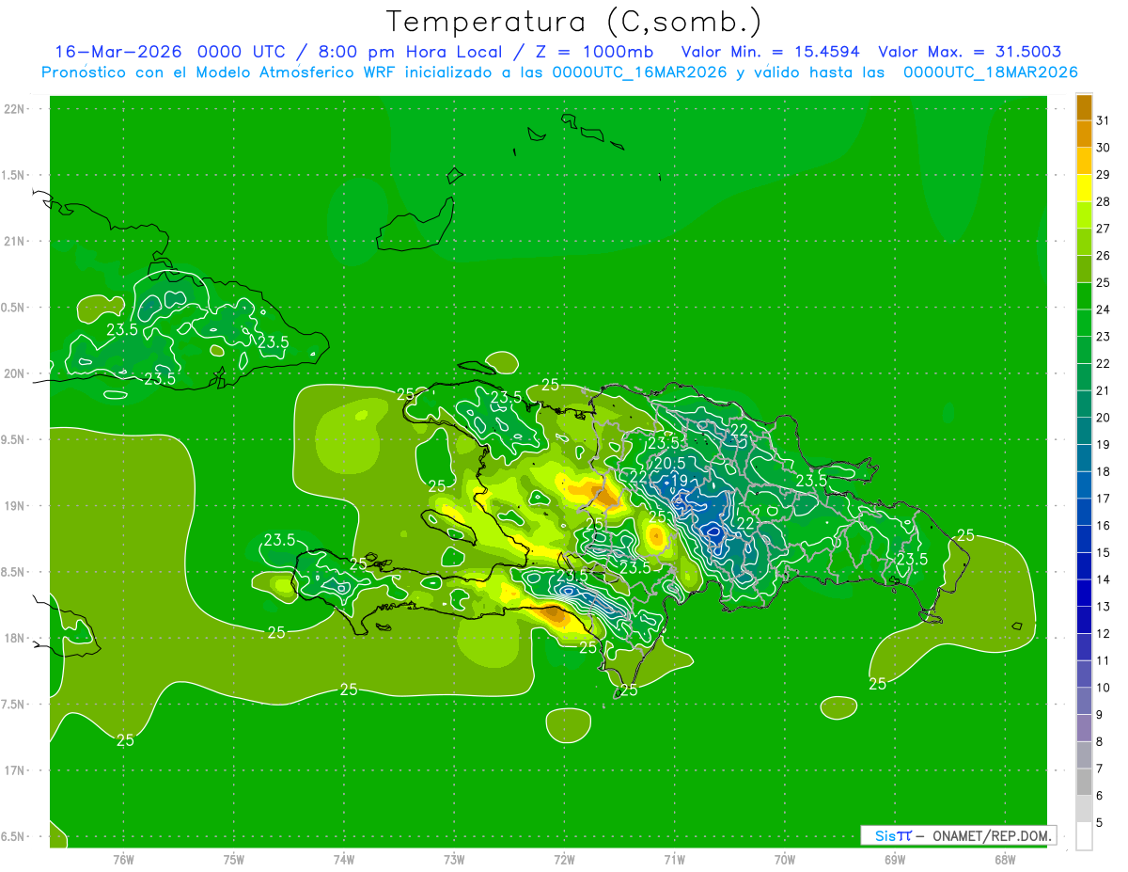This screenshot has height=872, width=1128.
Task: Pick the orange swatch between 30 and 31
Action: click(1084, 135)
